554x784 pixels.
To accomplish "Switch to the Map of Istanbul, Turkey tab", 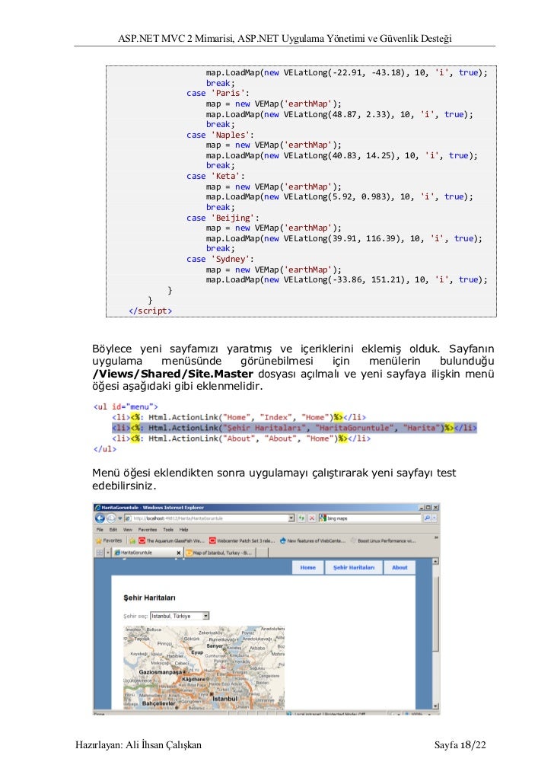I will pyautogui.click(x=219, y=553).
